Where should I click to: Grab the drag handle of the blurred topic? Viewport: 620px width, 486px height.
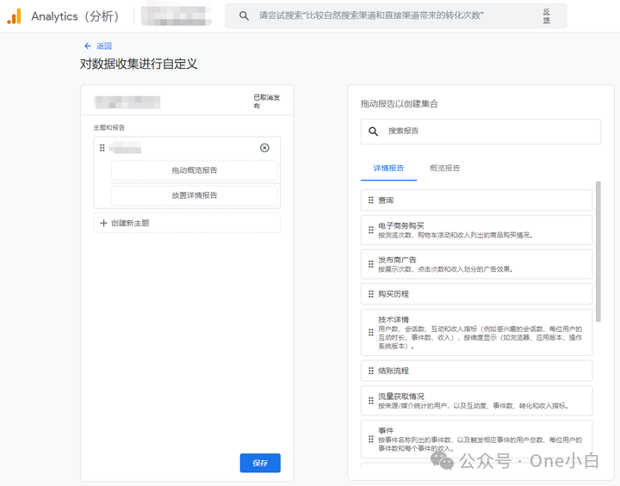point(102,148)
